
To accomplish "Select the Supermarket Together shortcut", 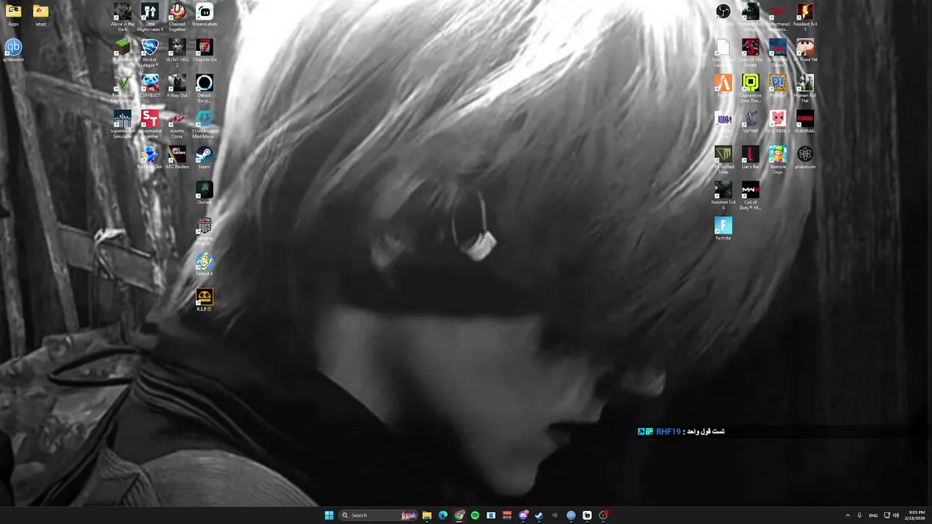I will pyautogui.click(x=150, y=124).
